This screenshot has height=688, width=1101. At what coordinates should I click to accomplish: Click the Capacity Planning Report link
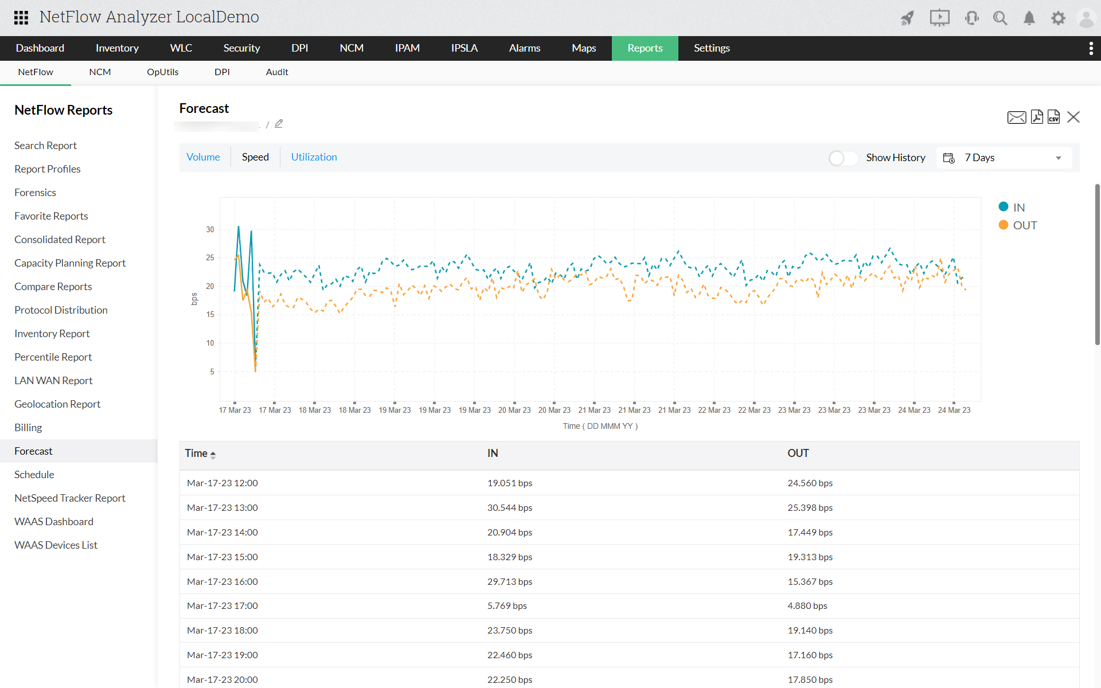pos(70,263)
